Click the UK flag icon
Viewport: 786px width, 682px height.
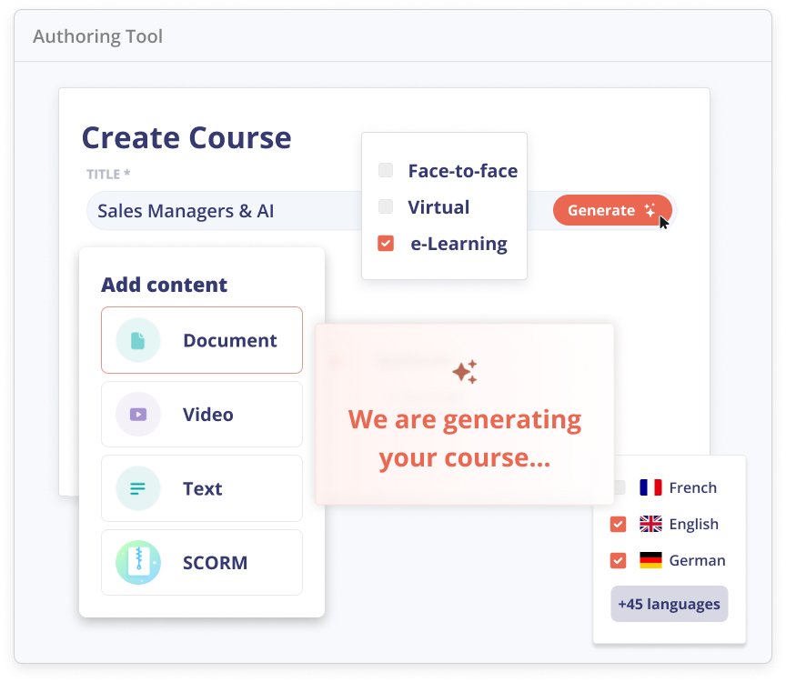pos(650,524)
